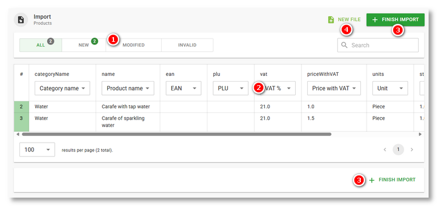
Task: Click the green FINISH IMPORT button at top
Action: [396, 20]
